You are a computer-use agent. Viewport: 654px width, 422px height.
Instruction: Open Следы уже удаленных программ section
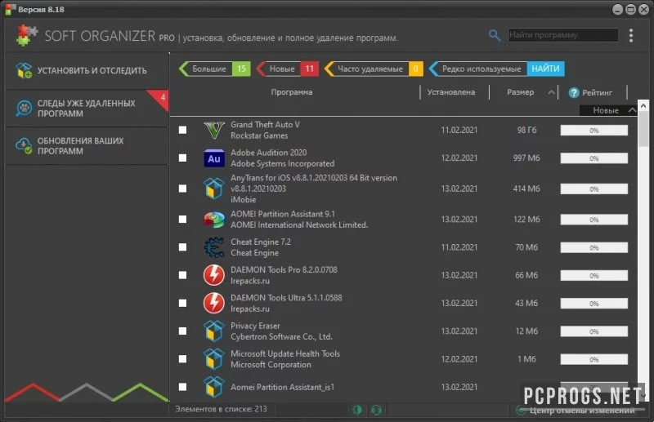coord(87,109)
